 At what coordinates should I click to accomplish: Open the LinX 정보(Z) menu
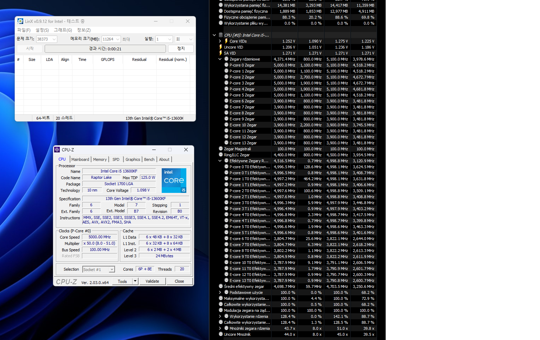pos(84,30)
